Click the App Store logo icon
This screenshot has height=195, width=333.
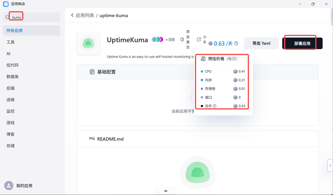pos(6,4)
